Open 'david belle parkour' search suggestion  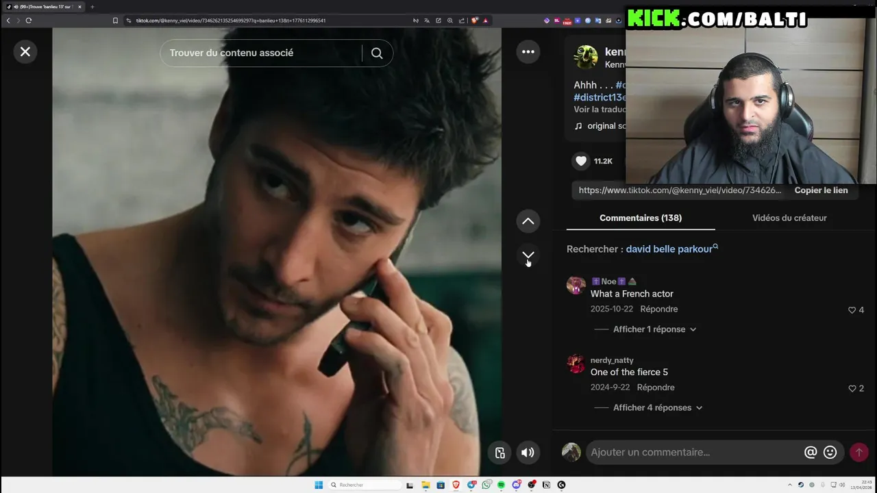[671, 249]
